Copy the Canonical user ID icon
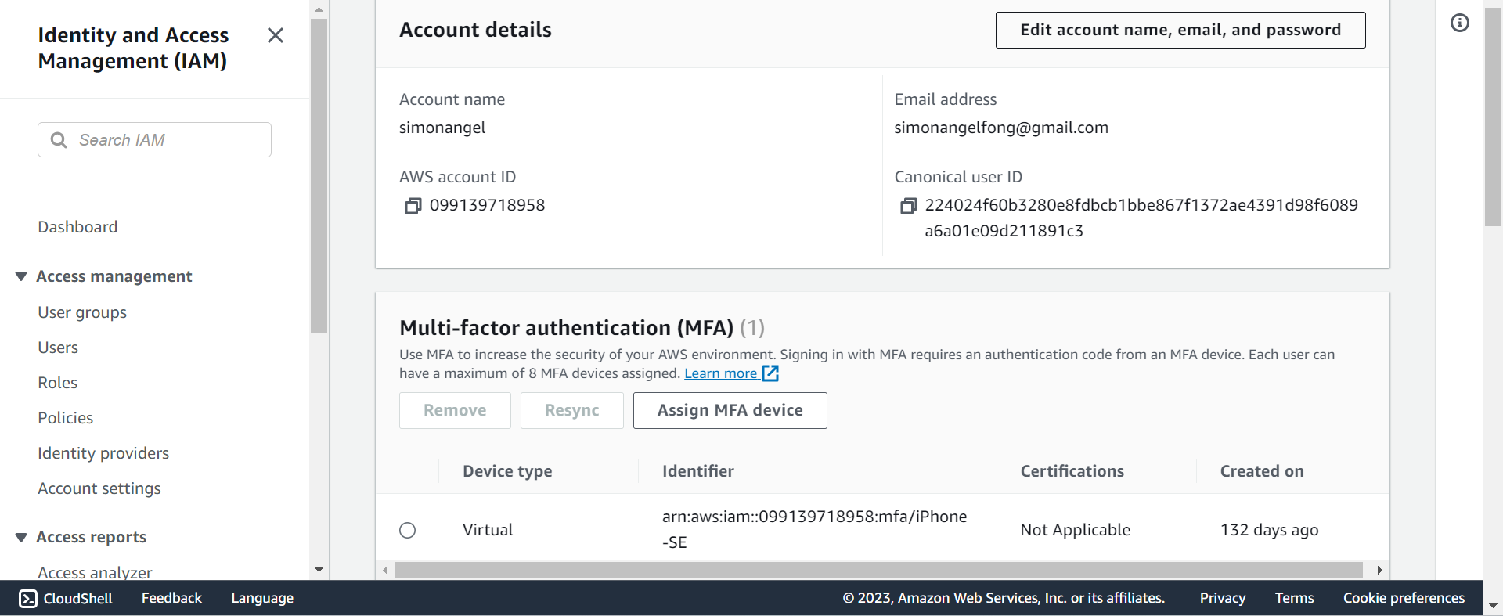The height and width of the screenshot is (616, 1503). click(908, 206)
